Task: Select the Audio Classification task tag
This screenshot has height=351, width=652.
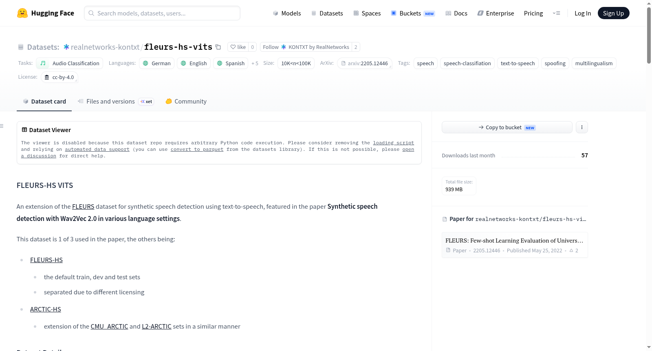Action: pyautogui.click(x=69, y=63)
